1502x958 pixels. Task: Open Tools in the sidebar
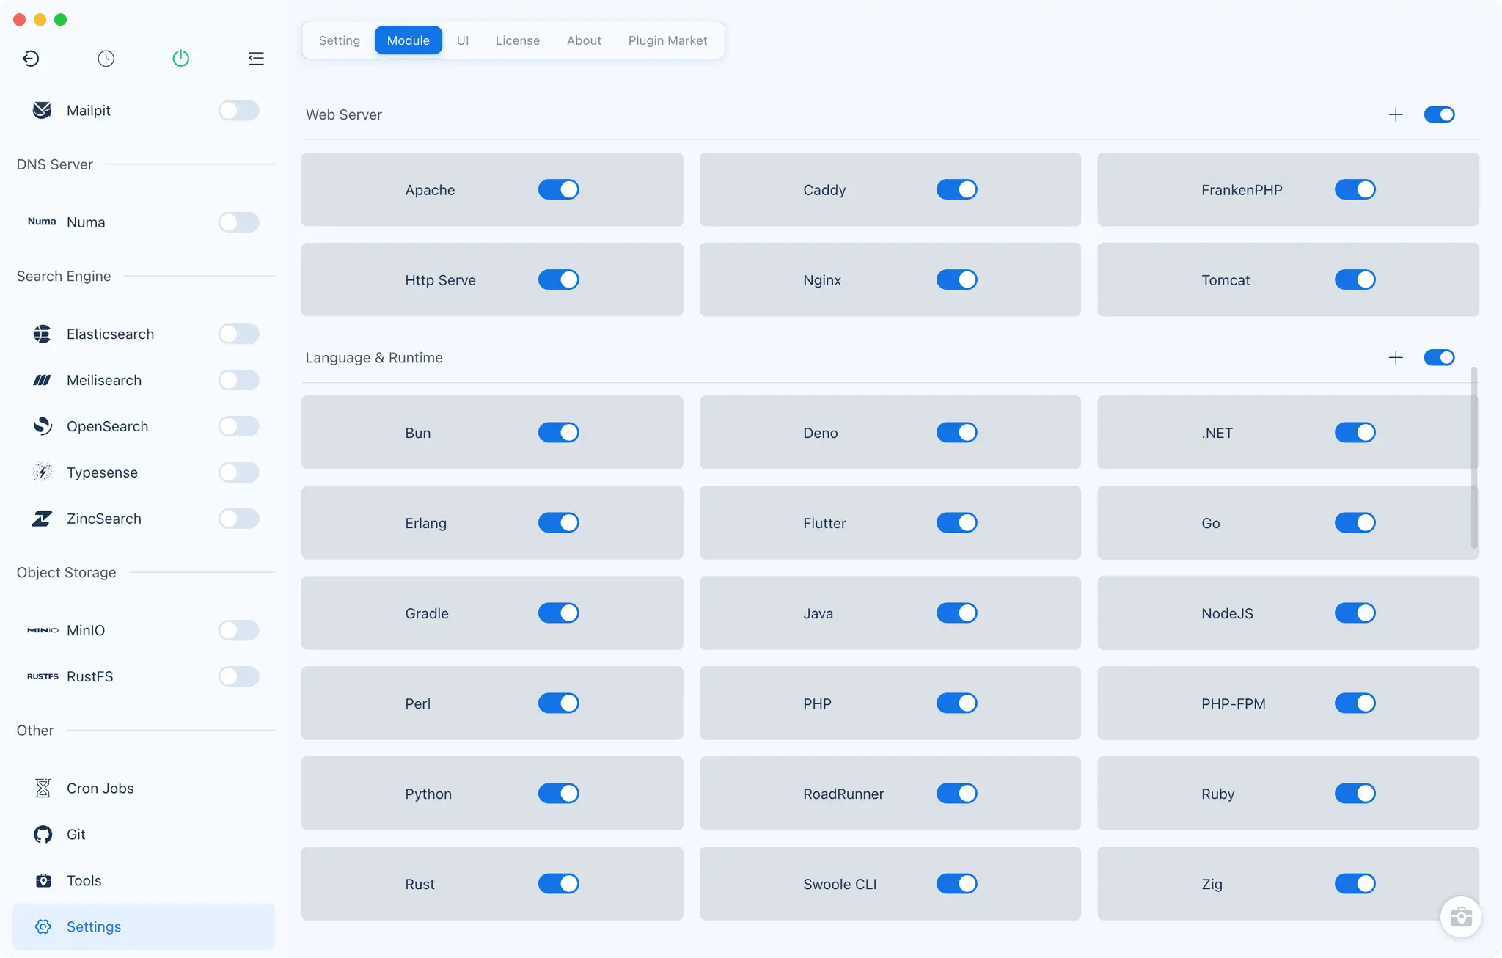coord(144,880)
